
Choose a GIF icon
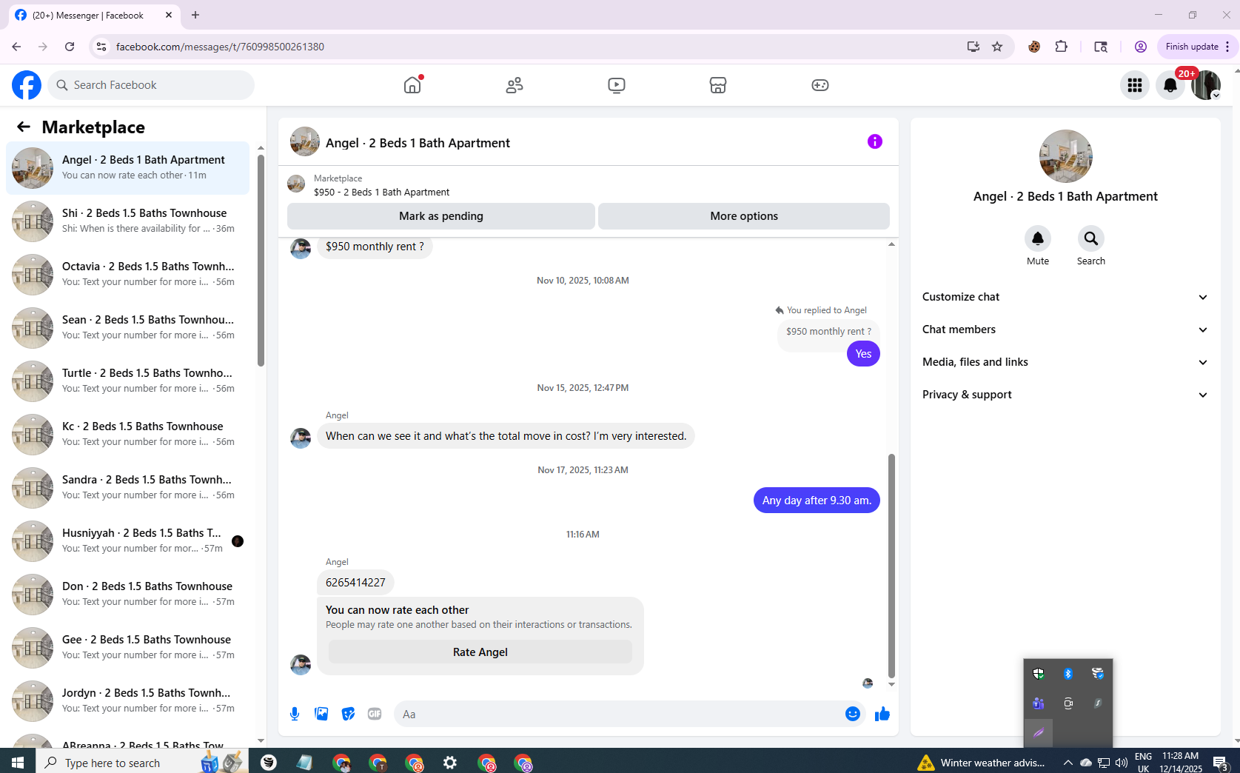pyautogui.click(x=375, y=714)
